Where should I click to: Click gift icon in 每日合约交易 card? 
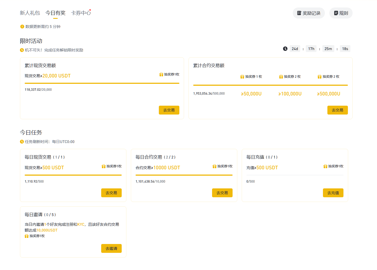click(215, 166)
